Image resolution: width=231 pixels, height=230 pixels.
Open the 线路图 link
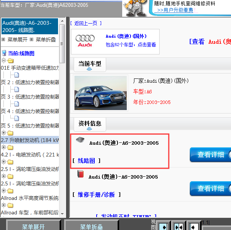[86, 161]
